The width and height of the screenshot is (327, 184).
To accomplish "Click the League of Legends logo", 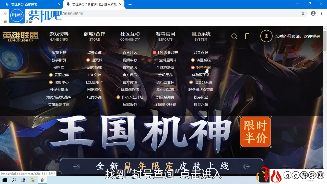I will [x=20, y=37].
